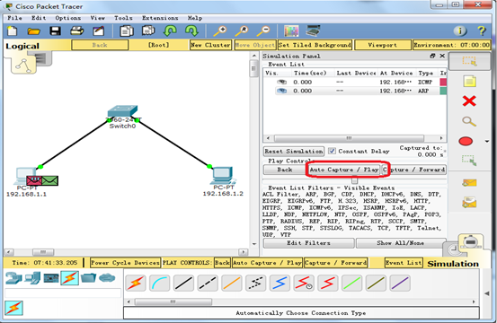Open the Activity Wizard icon
497x323 pixels.
(98, 31)
